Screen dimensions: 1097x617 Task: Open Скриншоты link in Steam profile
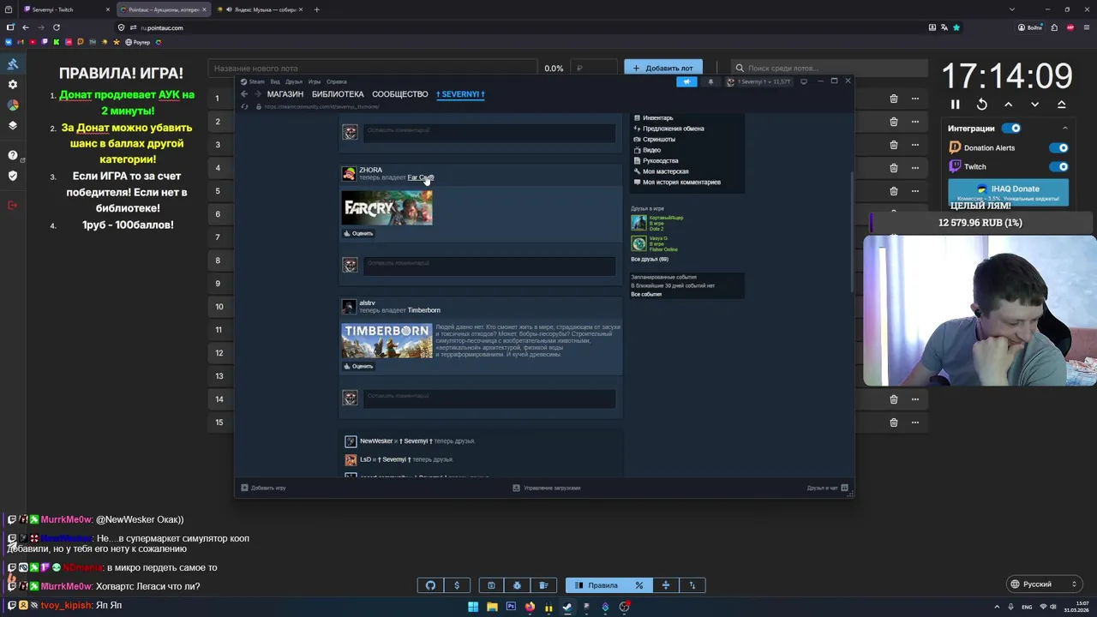(x=659, y=139)
